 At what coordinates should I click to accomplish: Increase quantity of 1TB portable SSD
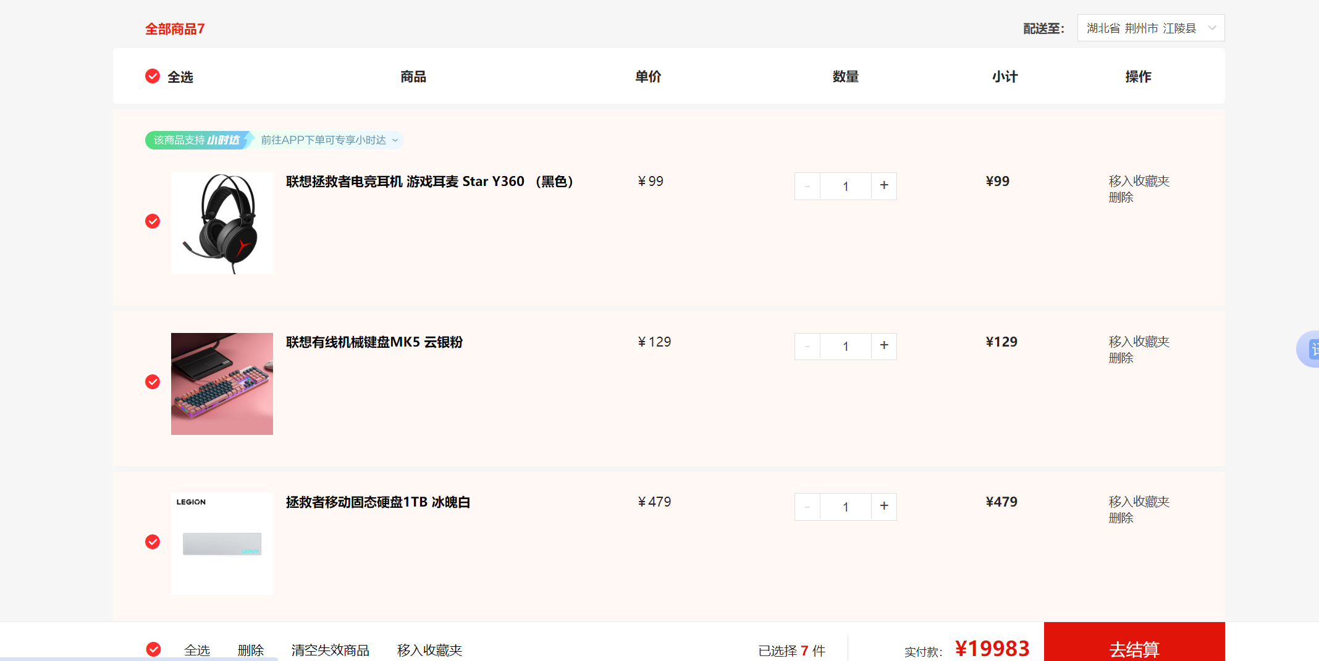click(884, 506)
